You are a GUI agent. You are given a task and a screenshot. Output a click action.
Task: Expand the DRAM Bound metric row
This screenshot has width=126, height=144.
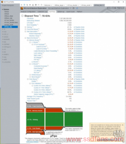[x=30, y=75]
